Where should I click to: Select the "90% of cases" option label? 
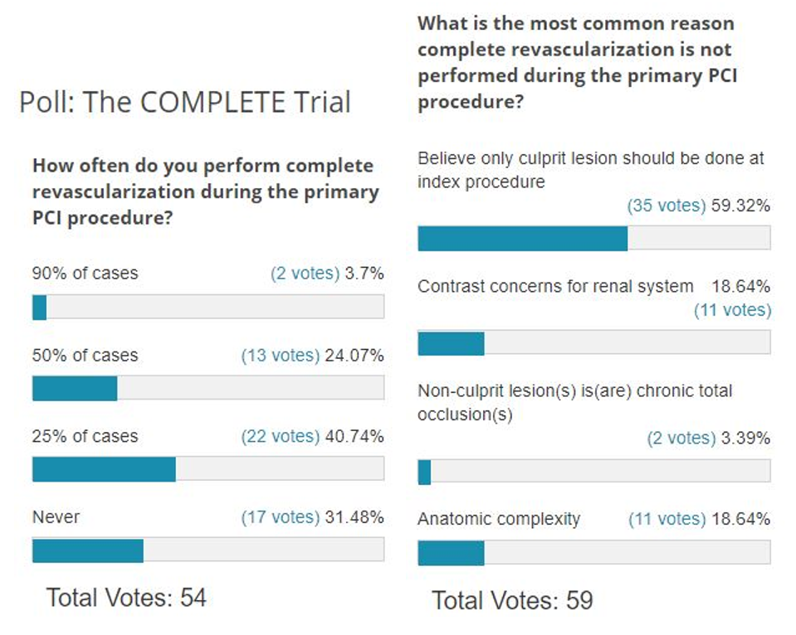pyautogui.click(x=85, y=274)
